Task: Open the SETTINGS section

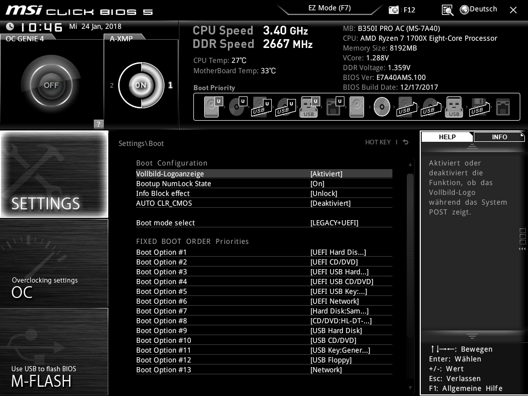Action: 54,174
